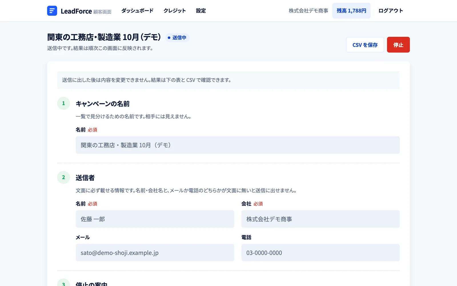Click the step 2 number circle
This screenshot has width=457, height=286.
(x=63, y=177)
